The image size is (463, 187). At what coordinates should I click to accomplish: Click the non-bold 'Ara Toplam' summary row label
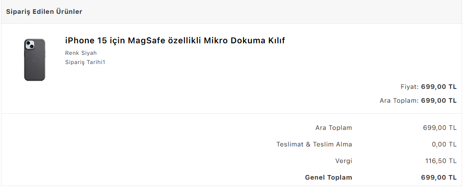coord(334,128)
